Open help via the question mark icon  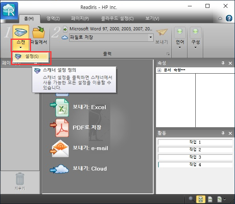pos(229,19)
